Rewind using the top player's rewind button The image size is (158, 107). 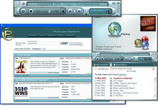click(x=70, y=11)
